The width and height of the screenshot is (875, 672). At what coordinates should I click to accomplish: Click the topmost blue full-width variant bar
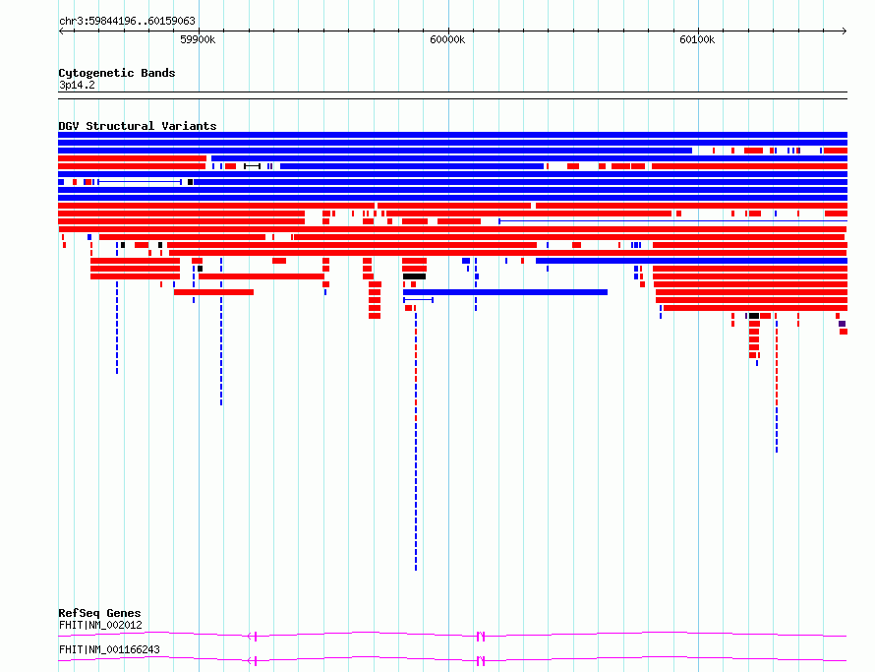(452, 135)
